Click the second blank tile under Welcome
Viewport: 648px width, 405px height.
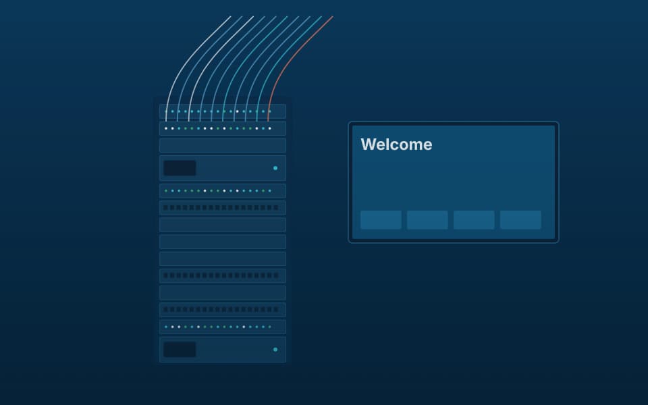pyautogui.click(x=427, y=220)
